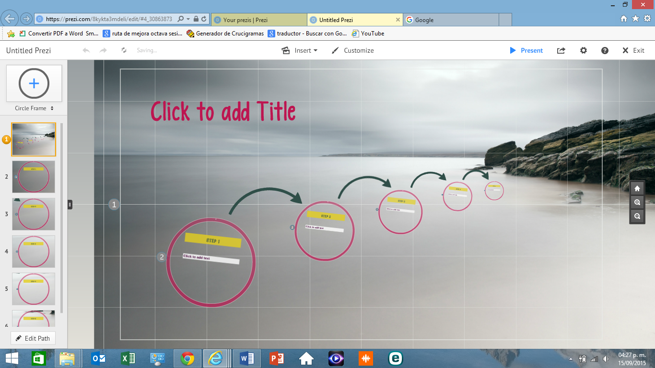655x368 pixels.
Task: Refresh the page from the address bar
Action: pyautogui.click(x=205, y=20)
